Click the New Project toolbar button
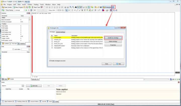The width and height of the screenshot is (181, 106). [x=18, y=7]
